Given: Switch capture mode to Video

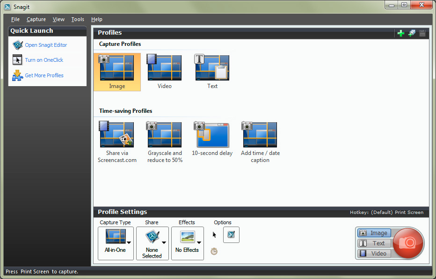Looking at the screenshot, I should point(374,253).
